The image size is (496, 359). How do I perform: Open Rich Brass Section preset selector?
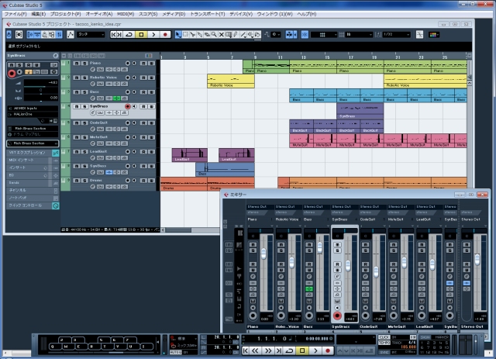pyautogui.click(x=33, y=143)
